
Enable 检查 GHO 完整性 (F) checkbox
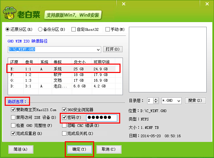tap(13, 125)
